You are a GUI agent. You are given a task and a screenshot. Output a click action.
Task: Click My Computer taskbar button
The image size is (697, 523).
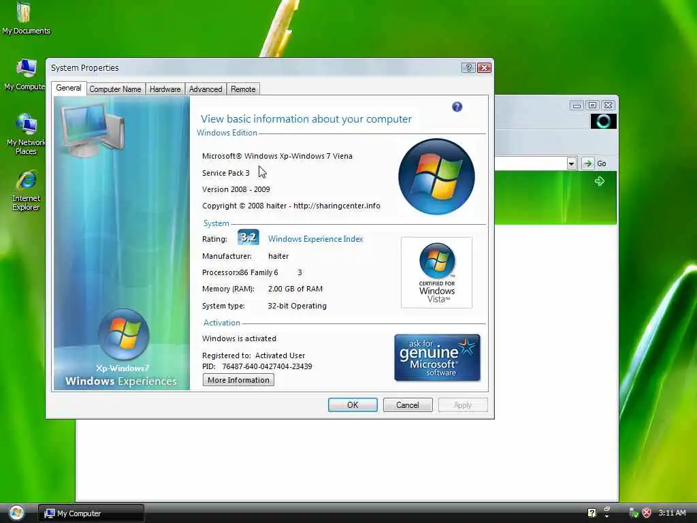tap(91, 513)
